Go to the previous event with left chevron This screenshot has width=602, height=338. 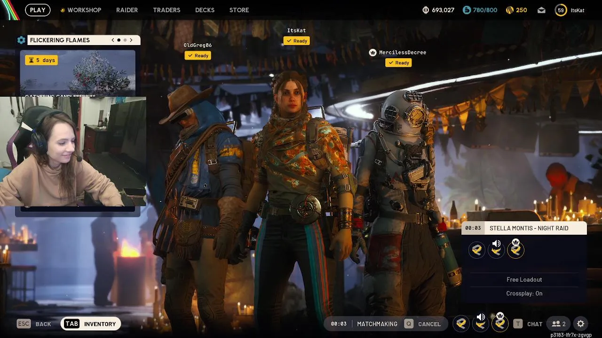(x=113, y=40)
